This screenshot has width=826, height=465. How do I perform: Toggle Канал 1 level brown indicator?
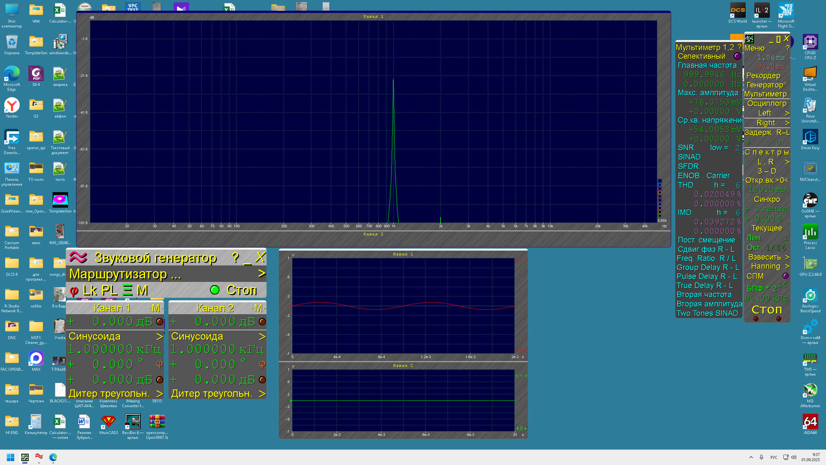[x=160, y=322]
